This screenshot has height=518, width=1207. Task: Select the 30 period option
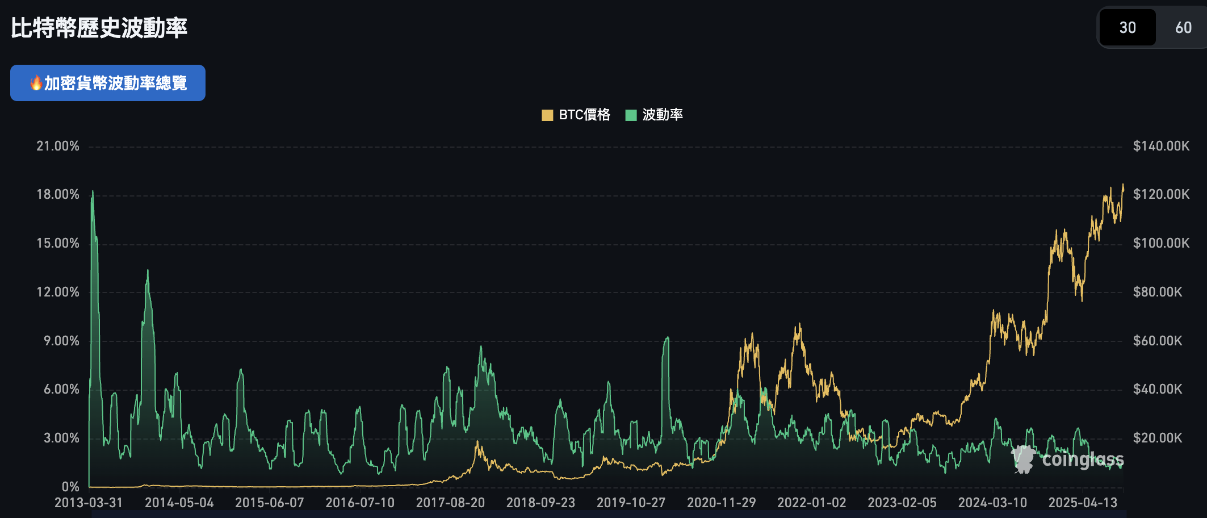pyautogui.click(x=1128, y=27)
